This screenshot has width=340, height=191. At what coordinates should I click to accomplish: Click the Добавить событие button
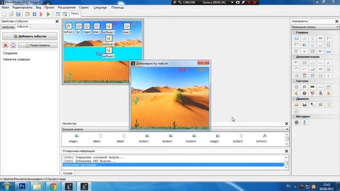click(x=30, y=36)
